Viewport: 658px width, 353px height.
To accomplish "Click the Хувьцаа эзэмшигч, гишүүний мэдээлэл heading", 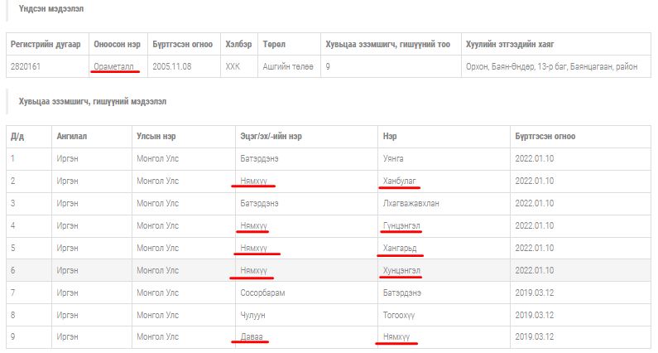I will pyautogui.click(x=92, y=101).
